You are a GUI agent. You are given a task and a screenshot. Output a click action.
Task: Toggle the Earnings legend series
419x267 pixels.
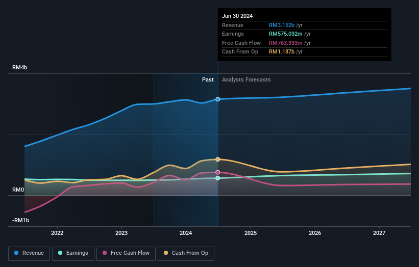[73, 253]
